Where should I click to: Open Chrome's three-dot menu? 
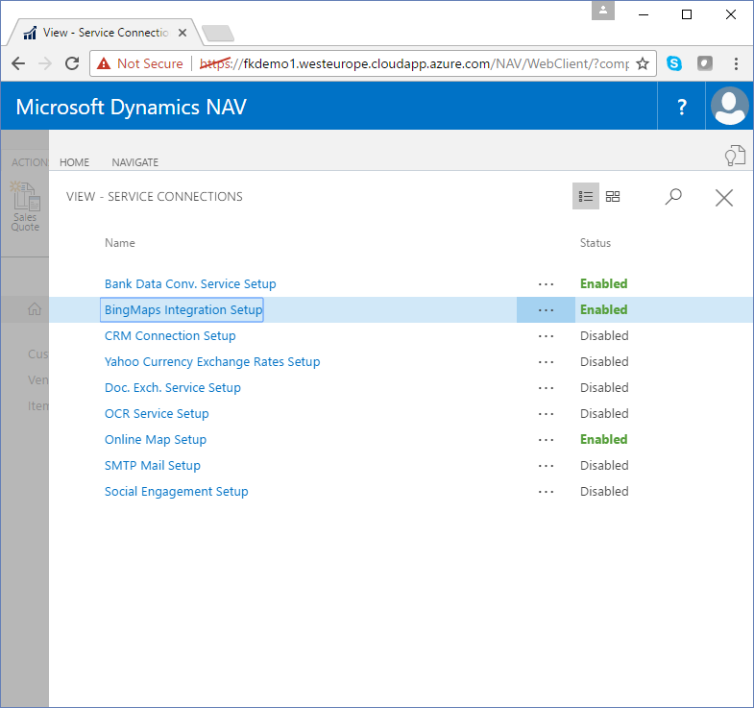(736, 63)
